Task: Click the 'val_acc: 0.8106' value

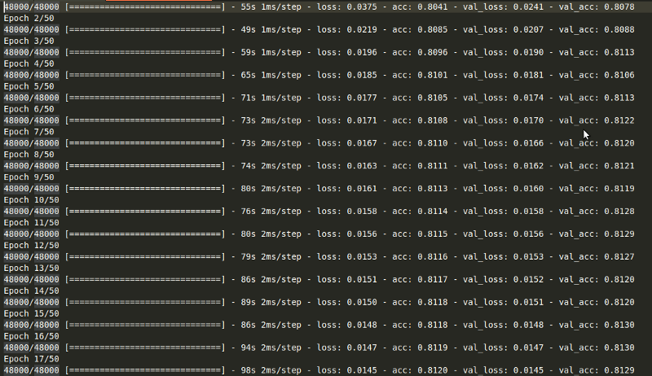Action: point(597,75)
